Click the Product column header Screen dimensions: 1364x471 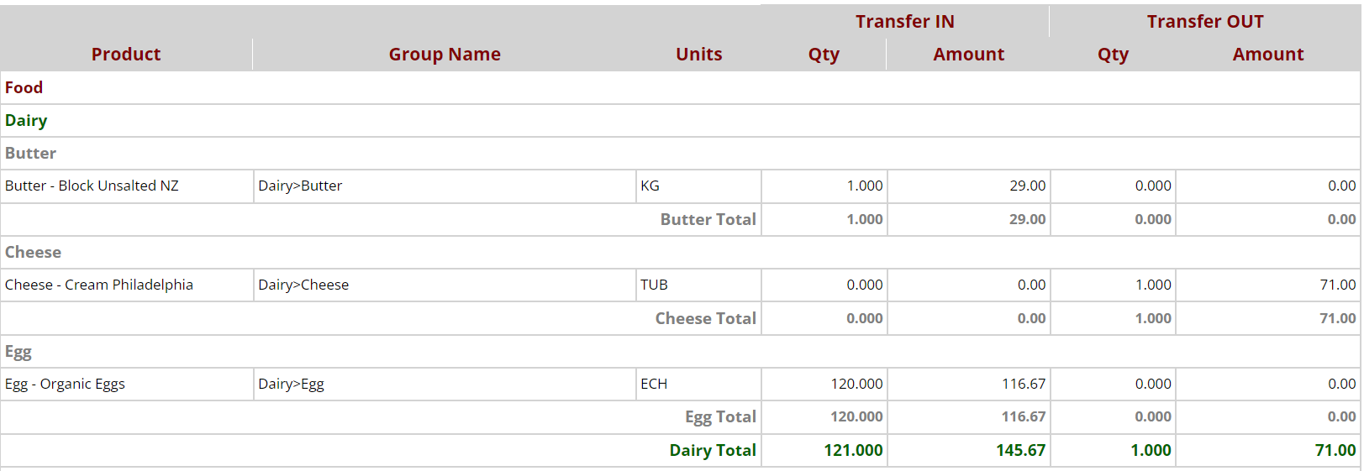click(126, 55)
